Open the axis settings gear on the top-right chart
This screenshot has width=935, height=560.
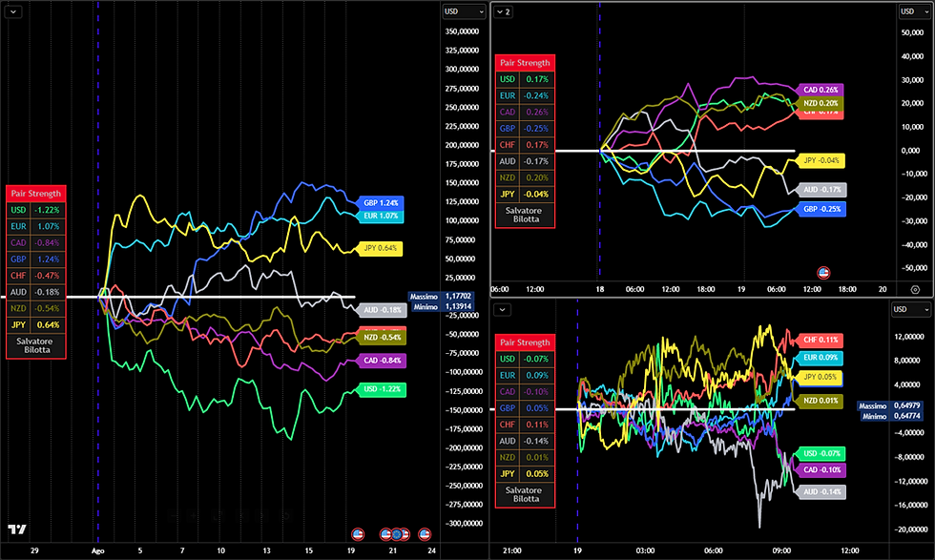point(915,289)
